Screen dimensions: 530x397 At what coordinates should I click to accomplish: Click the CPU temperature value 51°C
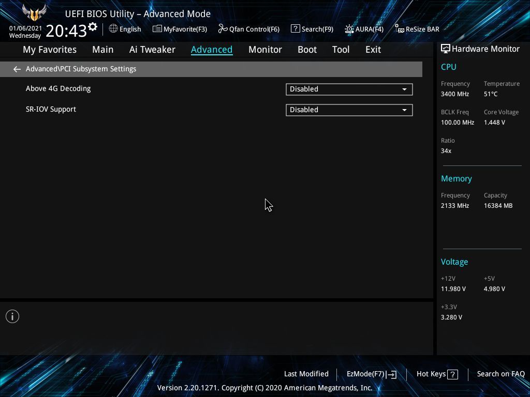491,94
